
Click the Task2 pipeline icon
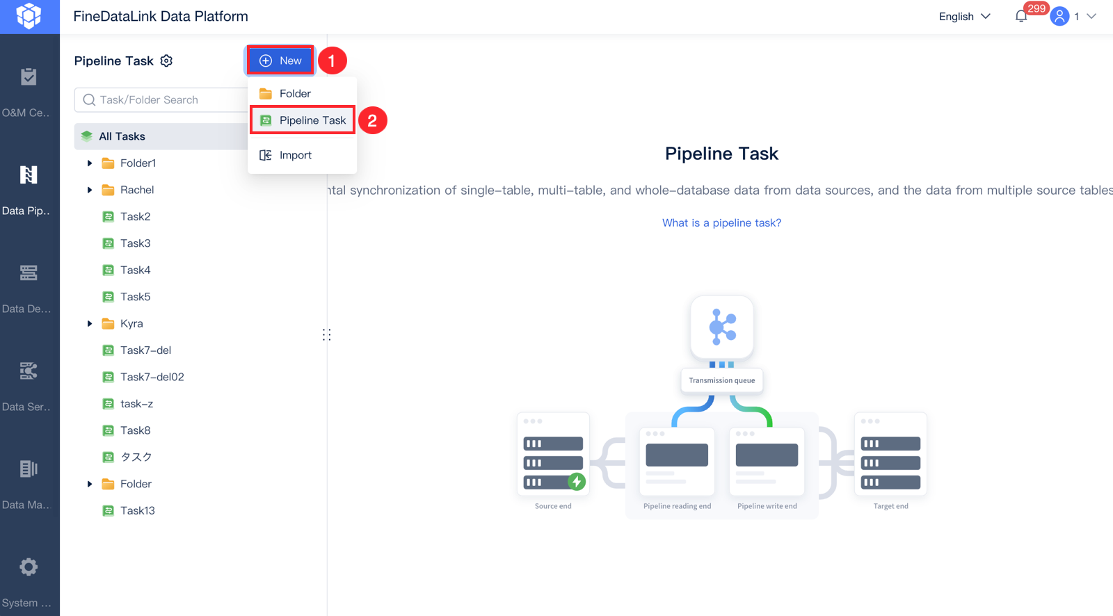(x=109, y=216)
